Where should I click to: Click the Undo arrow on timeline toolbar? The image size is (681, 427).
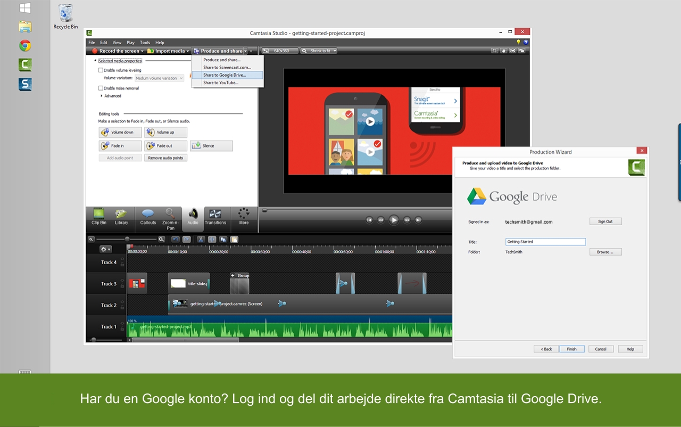176,240
